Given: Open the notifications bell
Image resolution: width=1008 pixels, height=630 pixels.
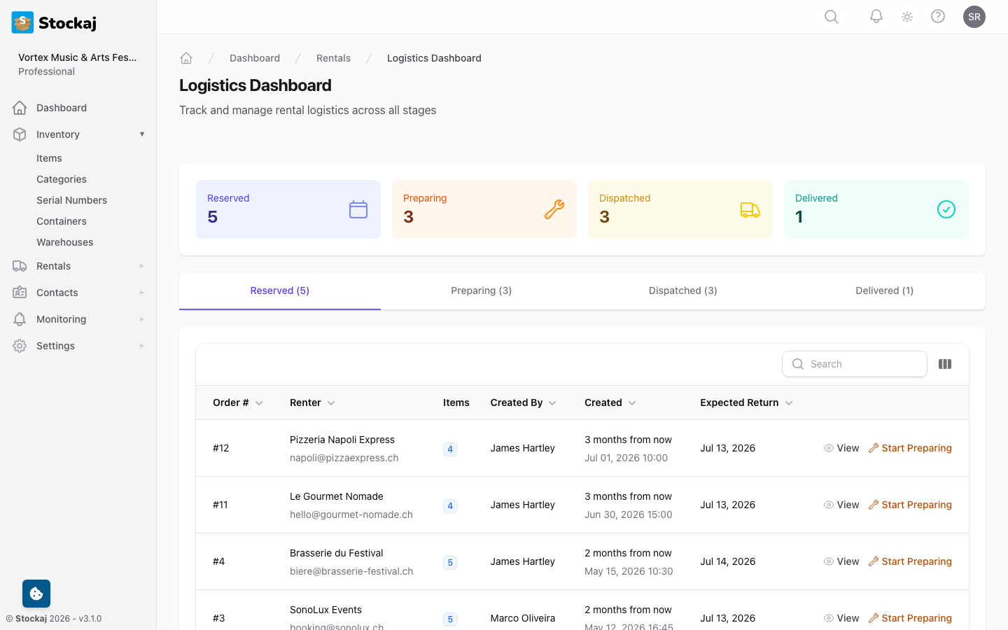Looking at the screenshot, I should (876, 16).
